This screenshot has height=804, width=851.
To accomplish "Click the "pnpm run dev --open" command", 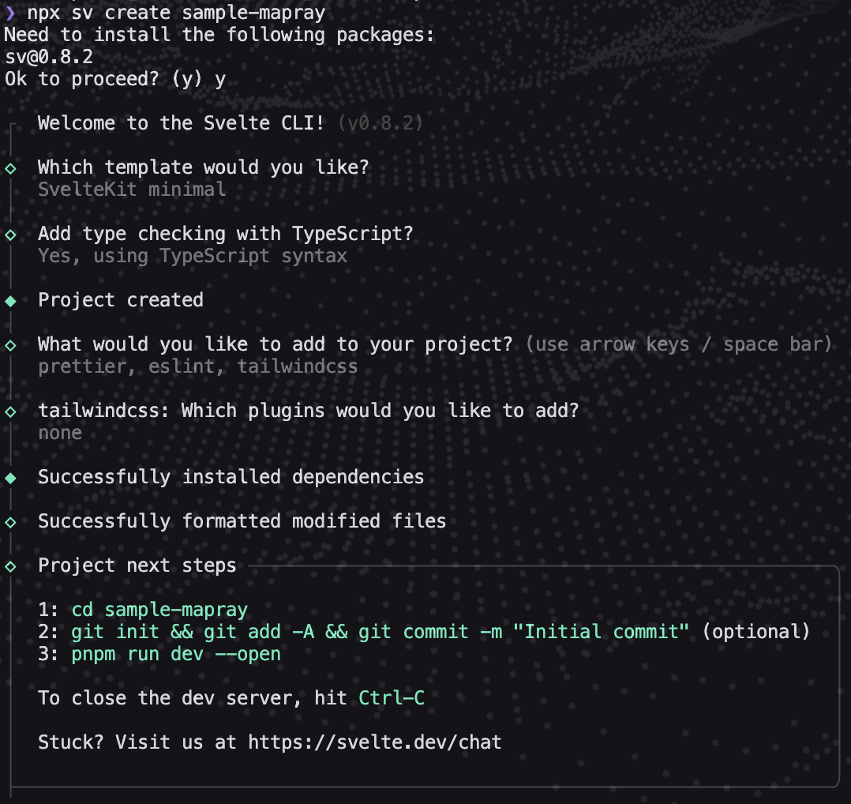I will point(176,654).
